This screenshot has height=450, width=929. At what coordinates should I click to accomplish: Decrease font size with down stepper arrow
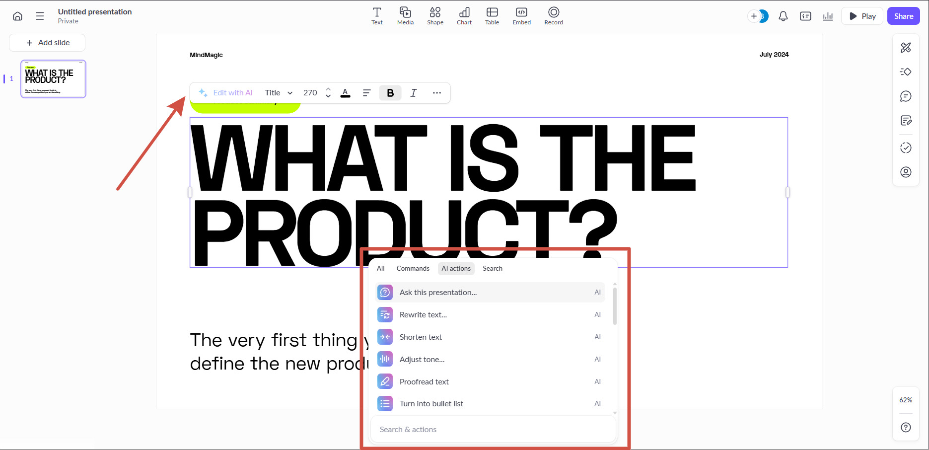(328, 96)
